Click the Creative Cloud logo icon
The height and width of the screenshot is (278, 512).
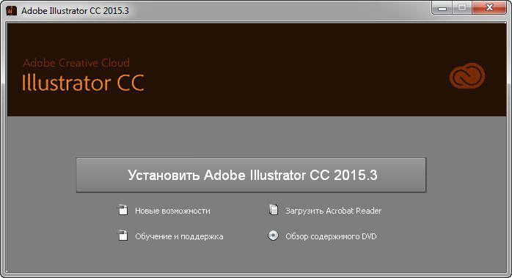467,75
